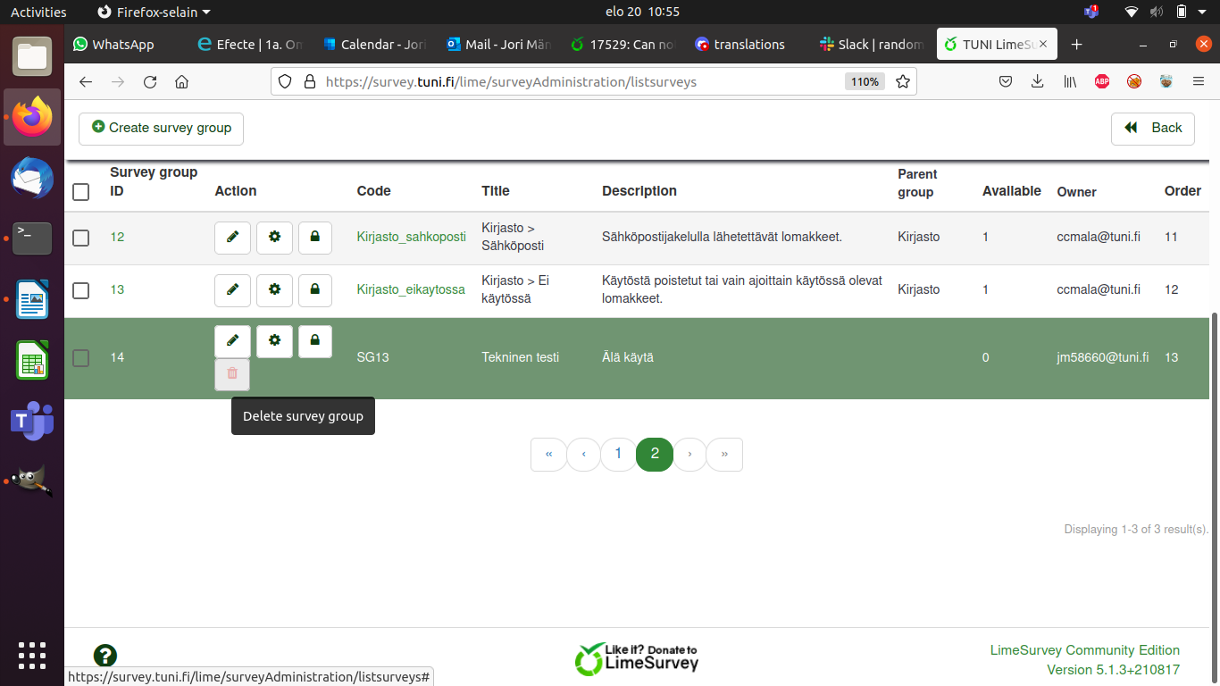Toggle the select-all checkbox in table header
This screenshot has height=686, width=1220.
point(81,192)
